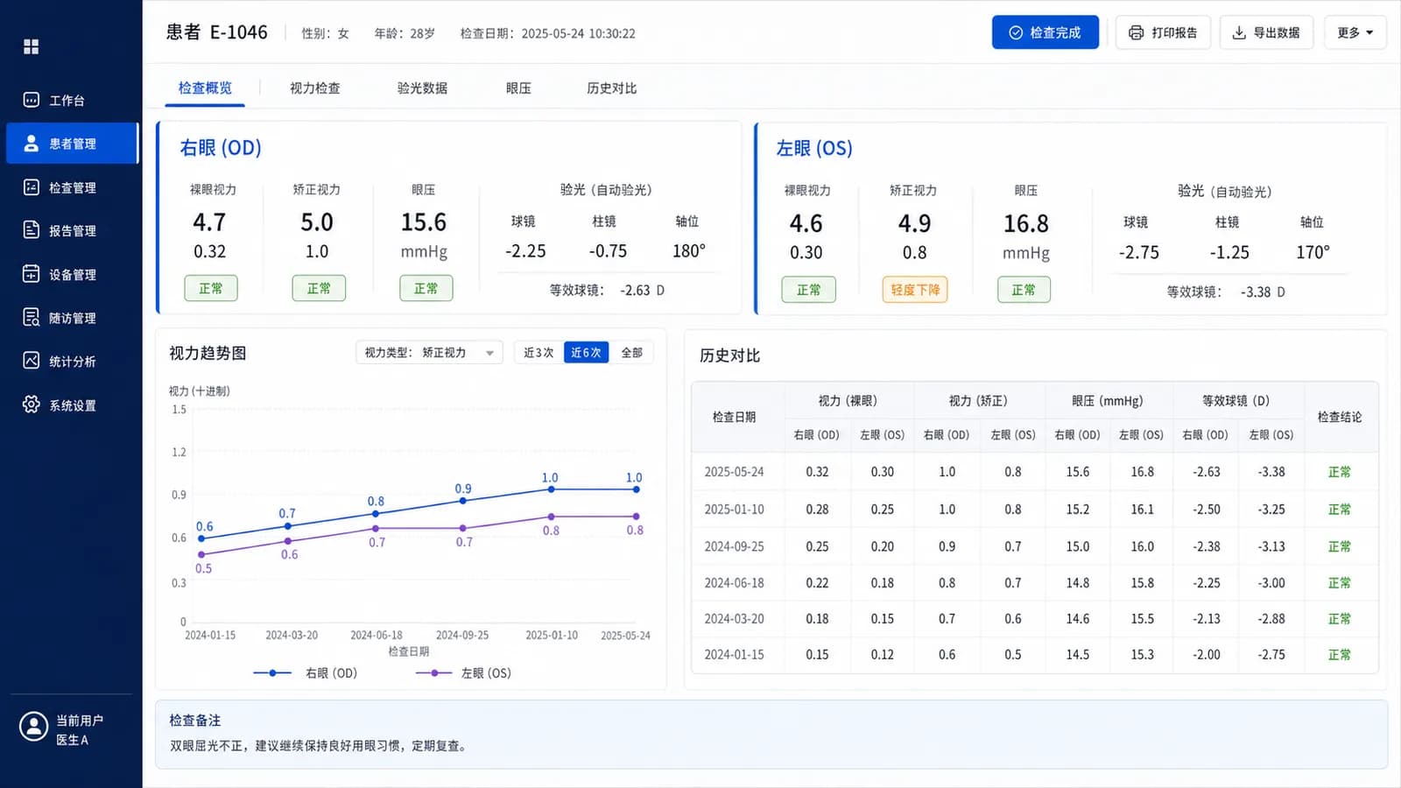Click the 2024-09-25 history row date

click(734, 546)
